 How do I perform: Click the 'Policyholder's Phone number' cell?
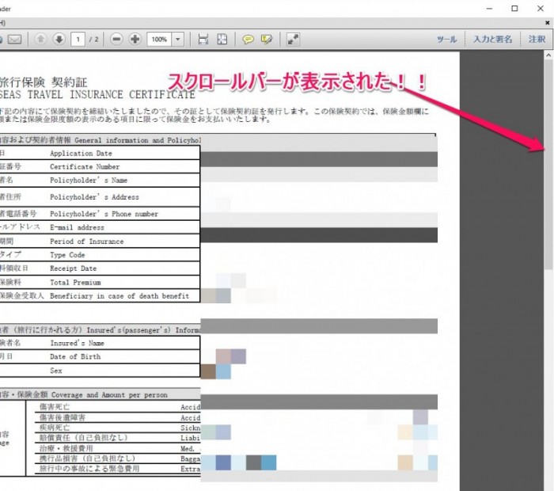(104, 214)
